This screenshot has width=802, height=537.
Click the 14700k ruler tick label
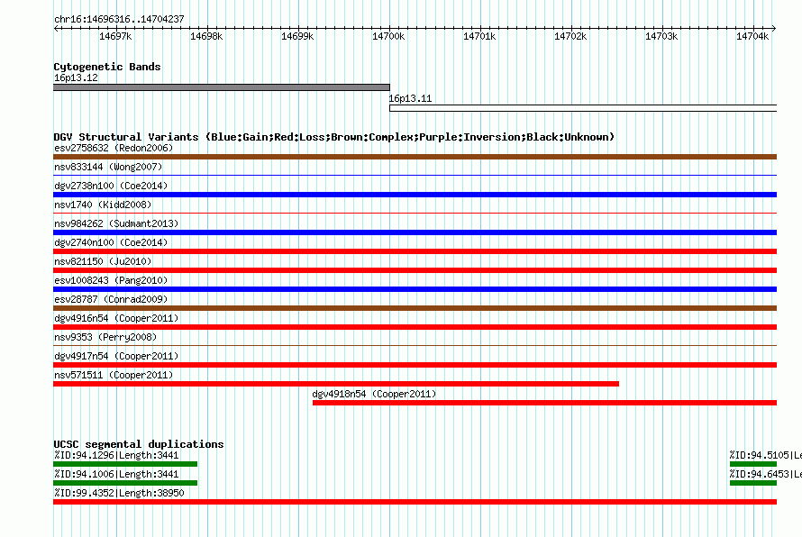pyautogui.click(x=388, y=36)
